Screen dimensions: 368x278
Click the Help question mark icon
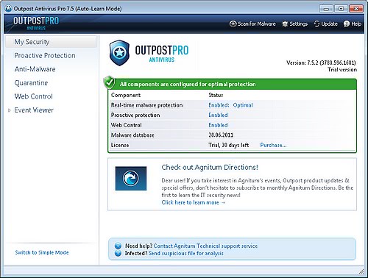coord(347,24)
